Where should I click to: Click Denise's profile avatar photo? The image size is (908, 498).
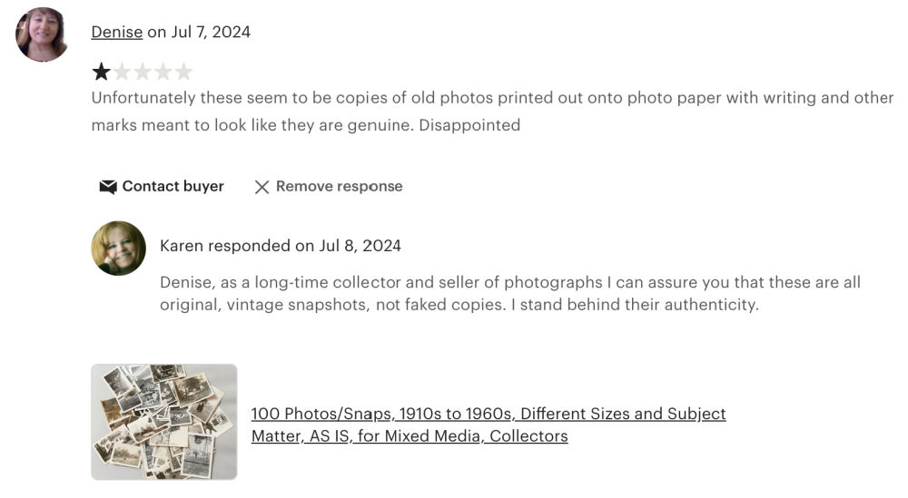point(42,34)
